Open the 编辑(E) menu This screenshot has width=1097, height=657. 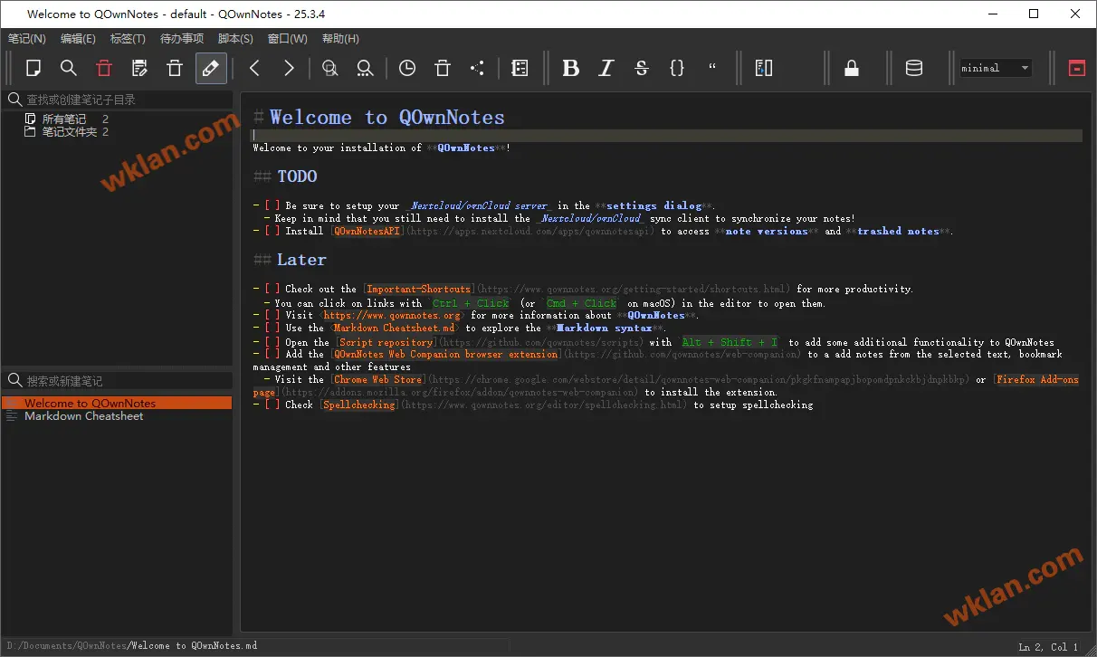tap(78, 38)
